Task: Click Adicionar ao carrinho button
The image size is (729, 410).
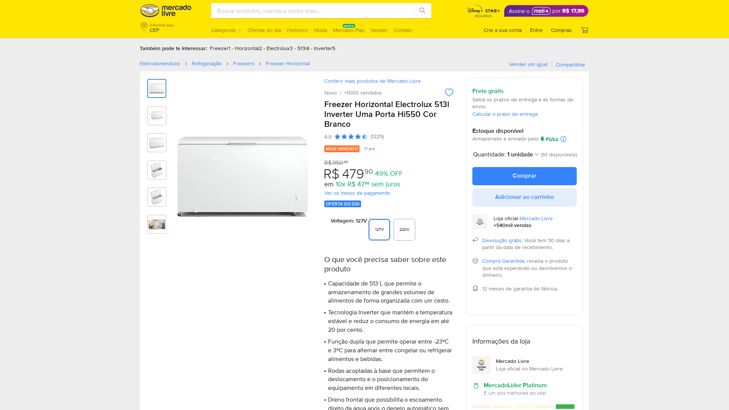Action: tap(524, 197)
